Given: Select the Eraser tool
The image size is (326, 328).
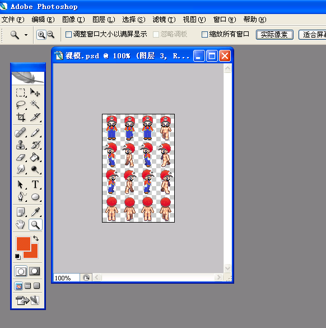Looking at the screenshot, I should click(21, 157).
